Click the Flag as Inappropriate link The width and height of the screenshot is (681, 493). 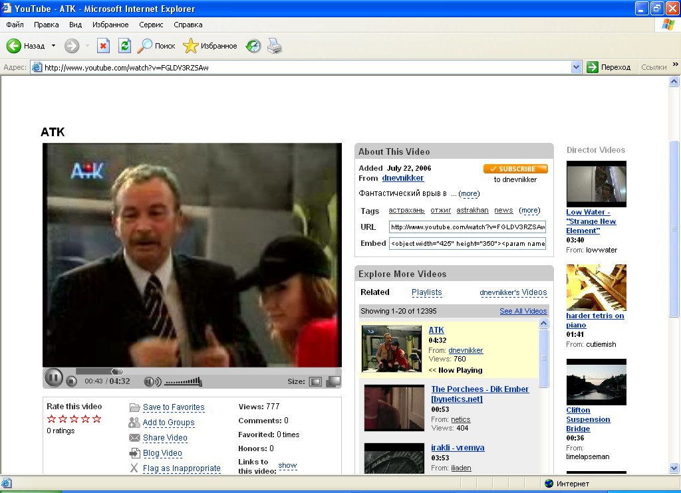pyautogui.click(x=182, y=468)
